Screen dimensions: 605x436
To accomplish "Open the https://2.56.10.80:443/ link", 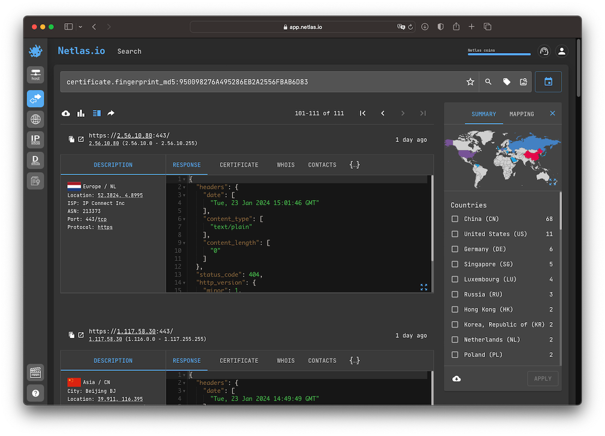I will click(x=130, y=135).
